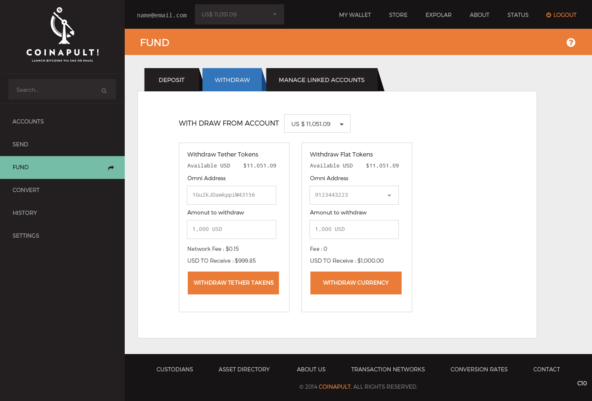Click the help question mark icon
The image size is (592, 401).
coord(571,42)
